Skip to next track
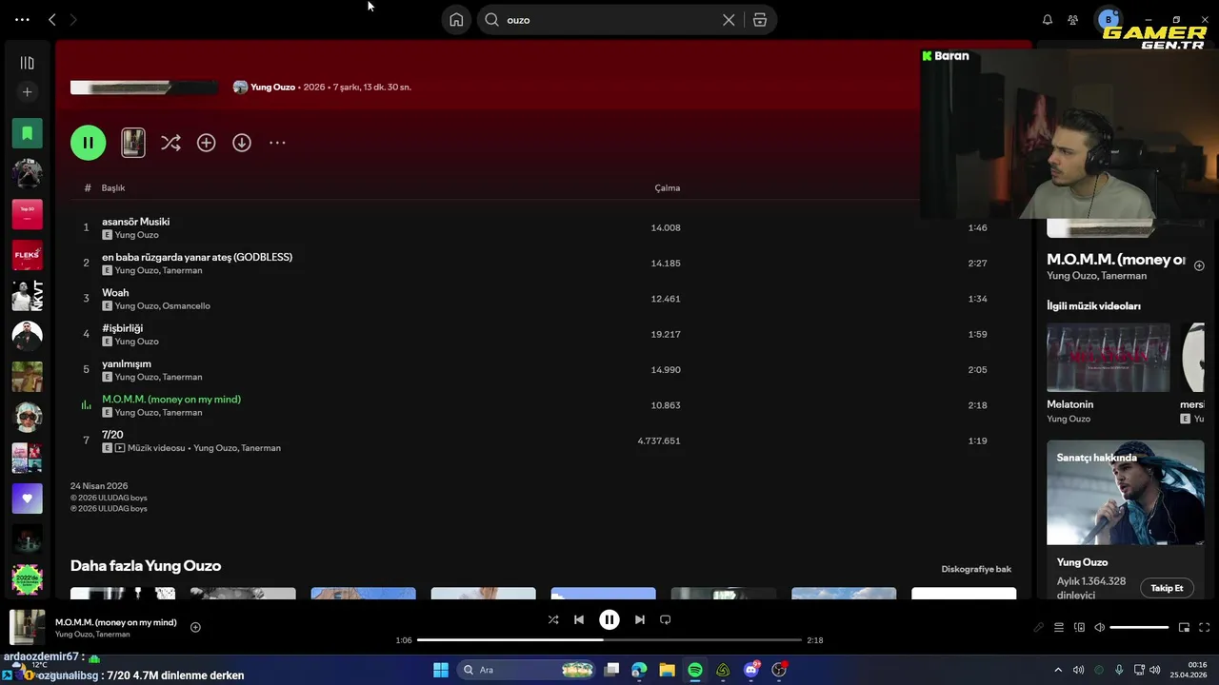This screenshot has height=685, width=1219. click(640, 619)
